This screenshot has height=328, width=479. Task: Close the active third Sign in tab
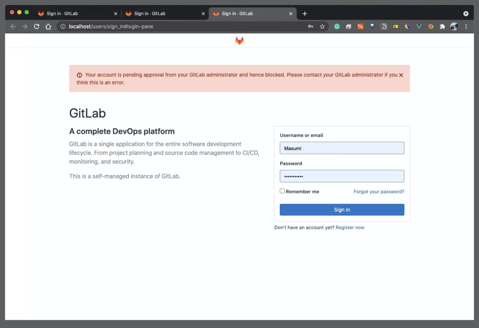coord(291,14)
